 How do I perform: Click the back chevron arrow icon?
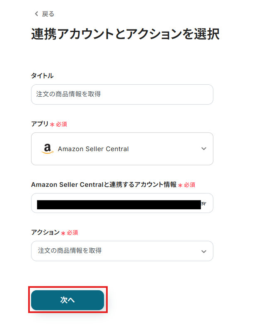(x=36, y=14)
